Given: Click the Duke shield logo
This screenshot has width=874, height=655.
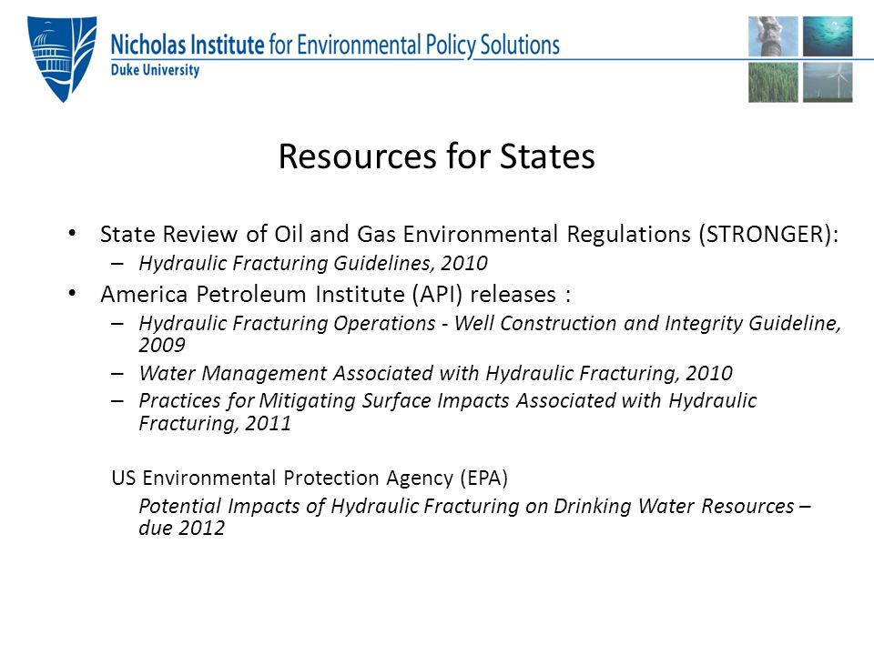Looking at the screenshot, I should (62, 58).
